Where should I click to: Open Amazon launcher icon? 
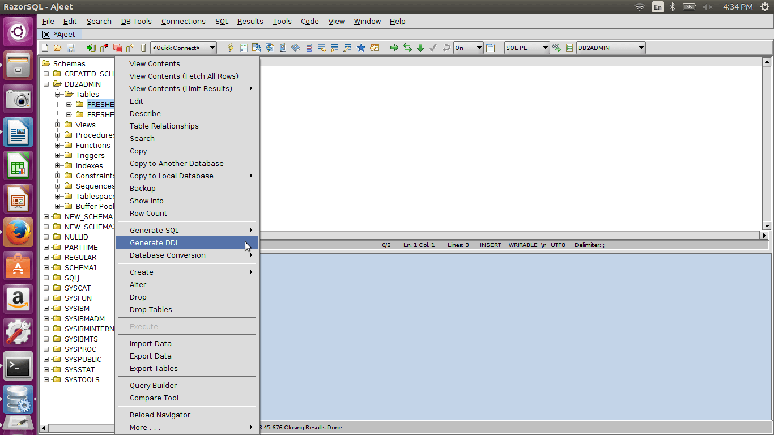pyautogui.click(x=19, y=299)
